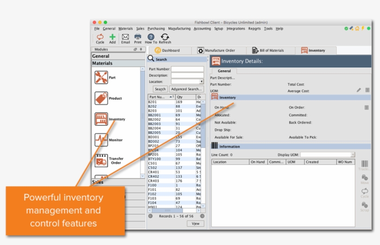Screen dimensions: 380x245
Task: Go to next records page arrow
Action: (203, 216)
